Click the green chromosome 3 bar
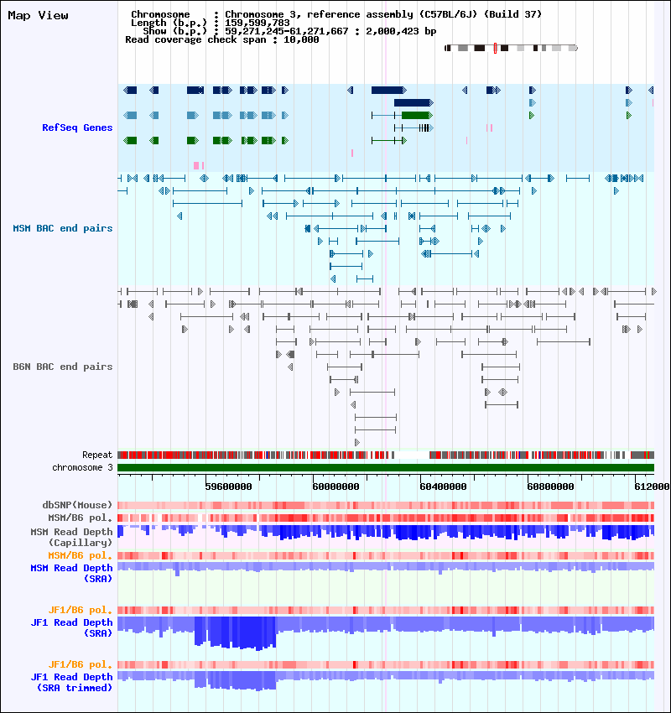 tap(386, 467)
